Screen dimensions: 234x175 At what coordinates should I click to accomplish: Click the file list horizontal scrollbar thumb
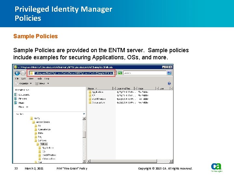124,161
